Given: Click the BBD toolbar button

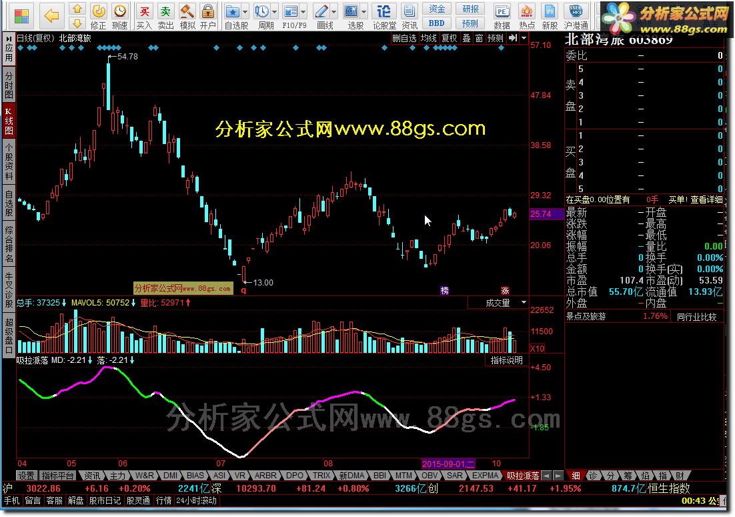Looking at the screenshot, I should [x=437, y=23].
